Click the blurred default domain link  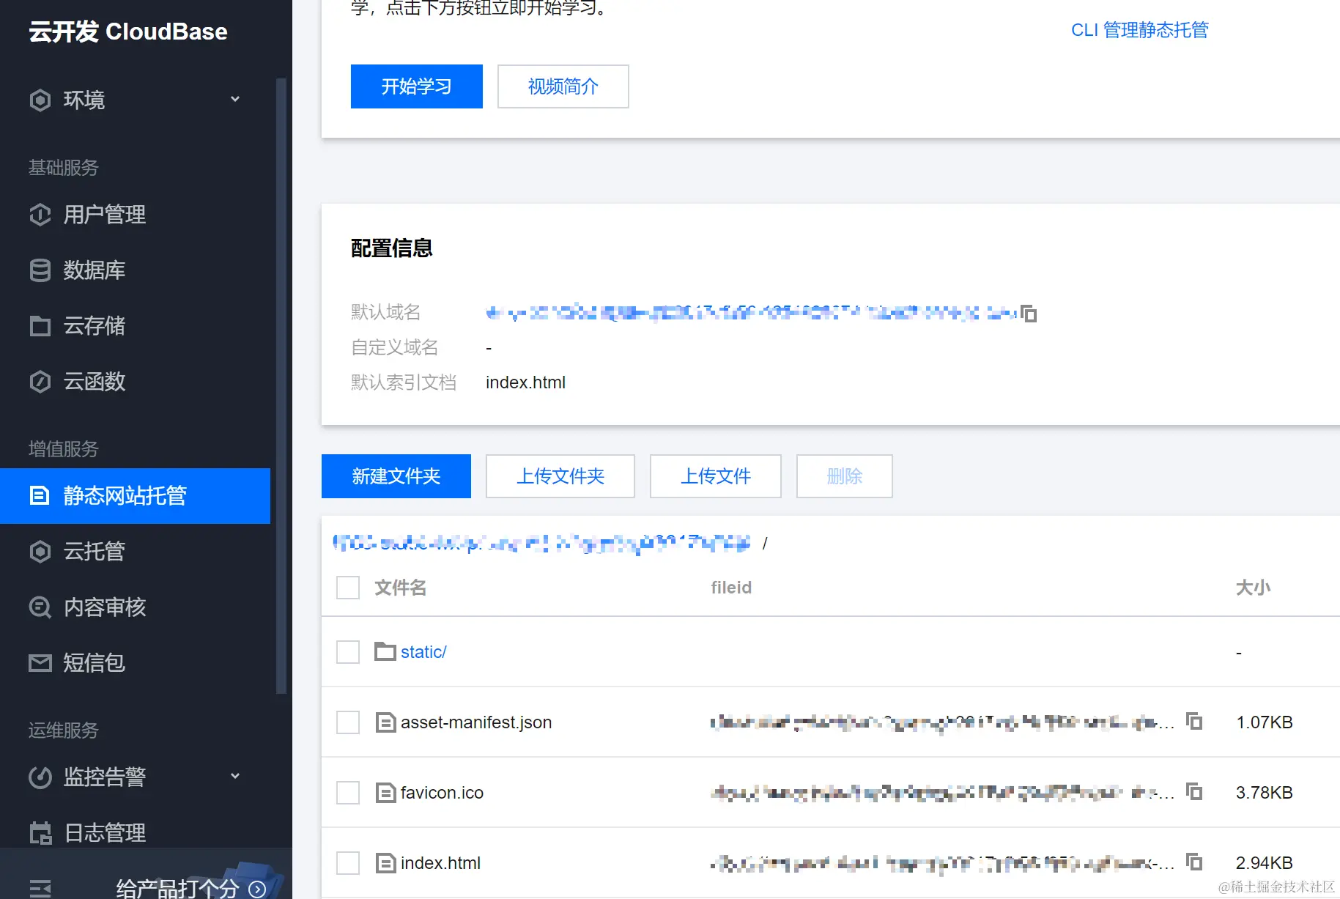(x=751, y=314)
